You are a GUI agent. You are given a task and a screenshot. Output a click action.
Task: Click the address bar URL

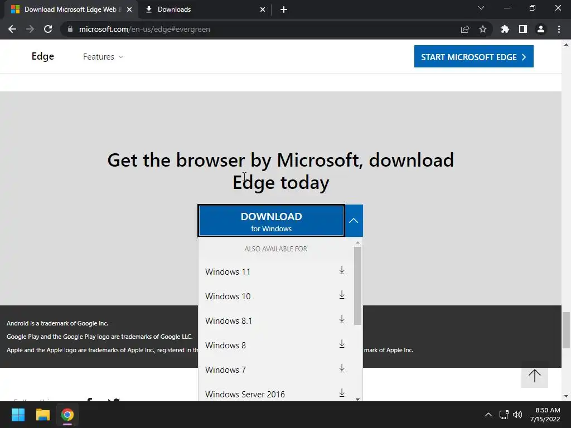click(144, 29)
